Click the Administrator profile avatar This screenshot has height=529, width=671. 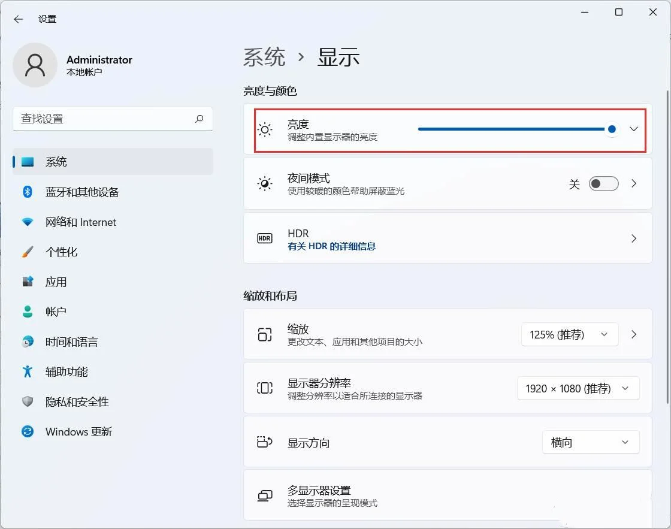35,65
